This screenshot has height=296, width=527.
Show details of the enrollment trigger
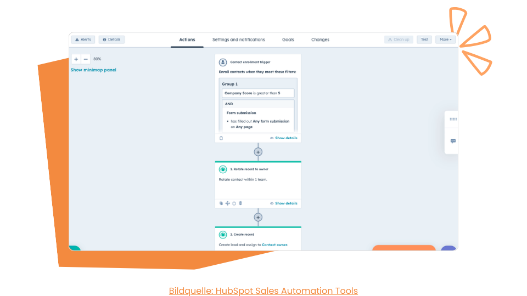click(284, 138)
